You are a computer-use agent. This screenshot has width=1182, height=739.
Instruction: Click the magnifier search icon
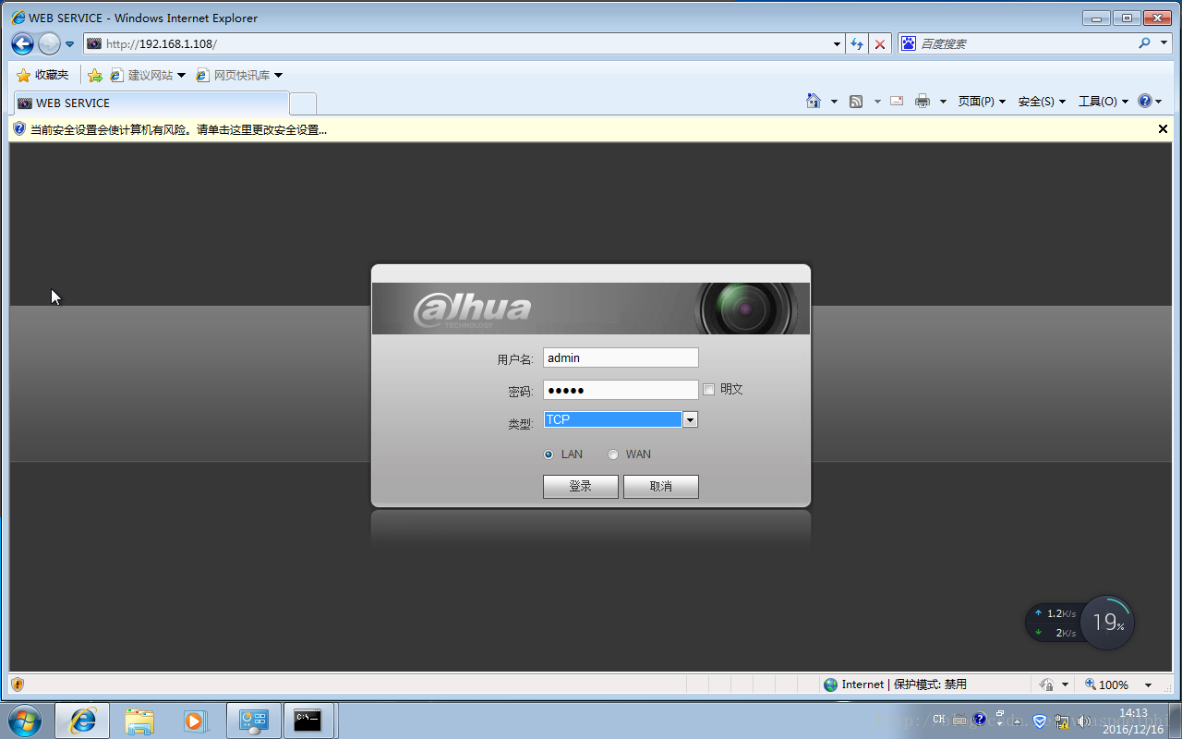(x=1145, y=43)
